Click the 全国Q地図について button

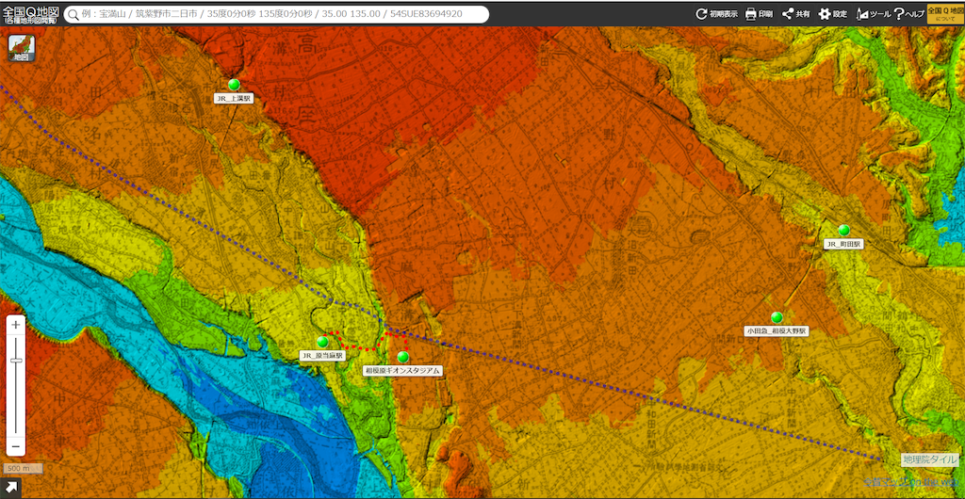pyautogui.click(x=944, y=13)
